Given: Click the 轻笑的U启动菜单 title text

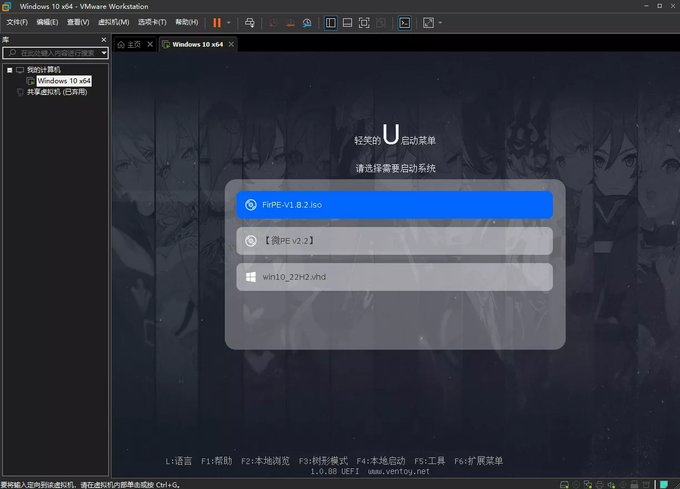Looking at the screenshot, I should point(395,137).
